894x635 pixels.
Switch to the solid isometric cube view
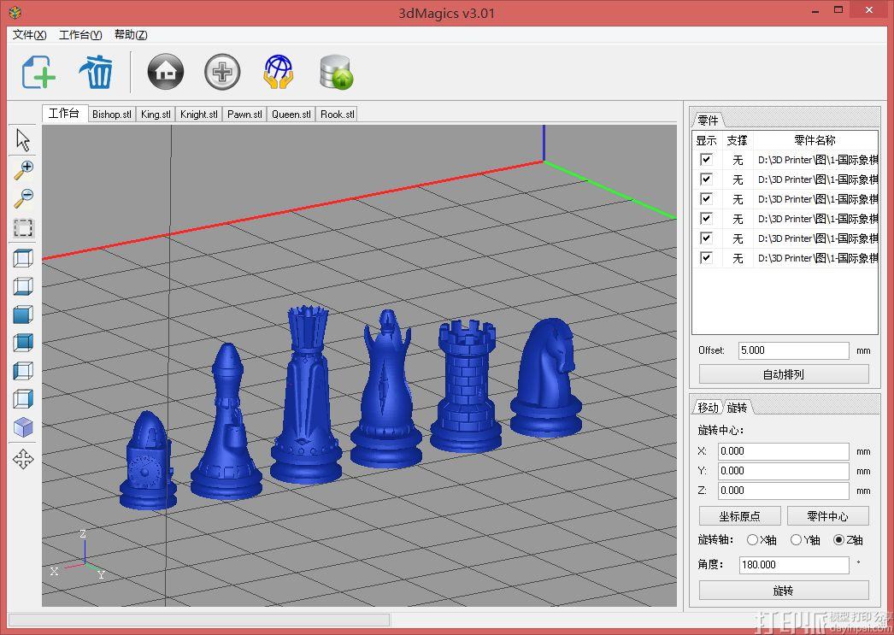23,427
